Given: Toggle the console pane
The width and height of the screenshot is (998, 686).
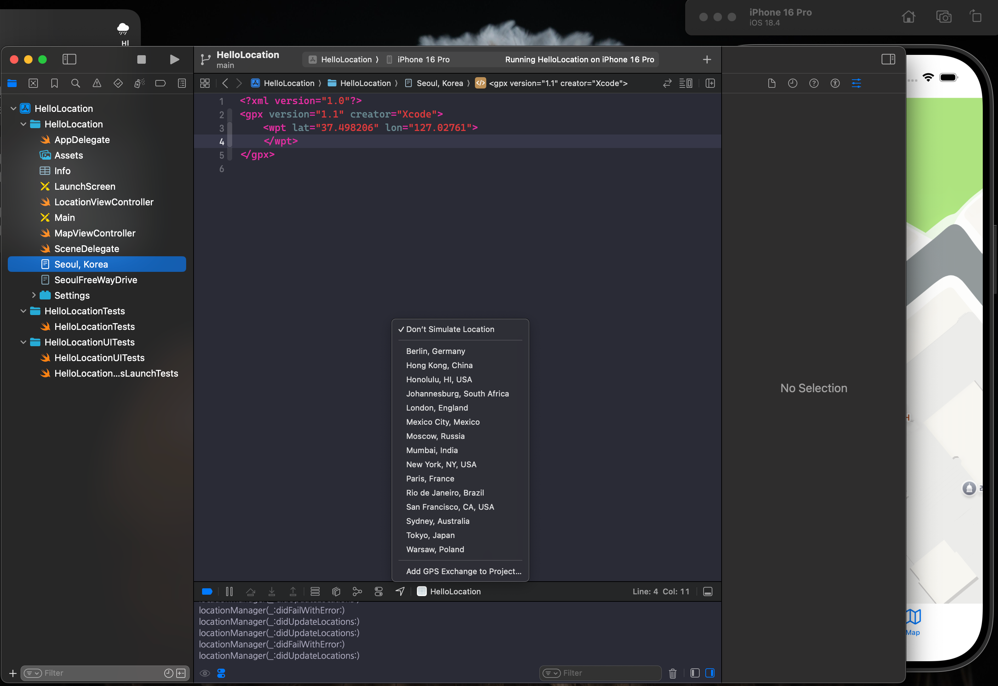Looking at the screenshot, I should point(710,673).
